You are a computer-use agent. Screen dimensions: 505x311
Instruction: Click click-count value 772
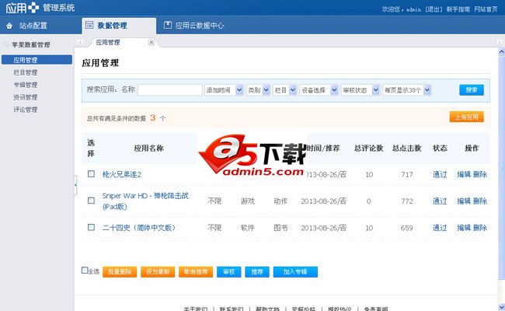point(407,201)
